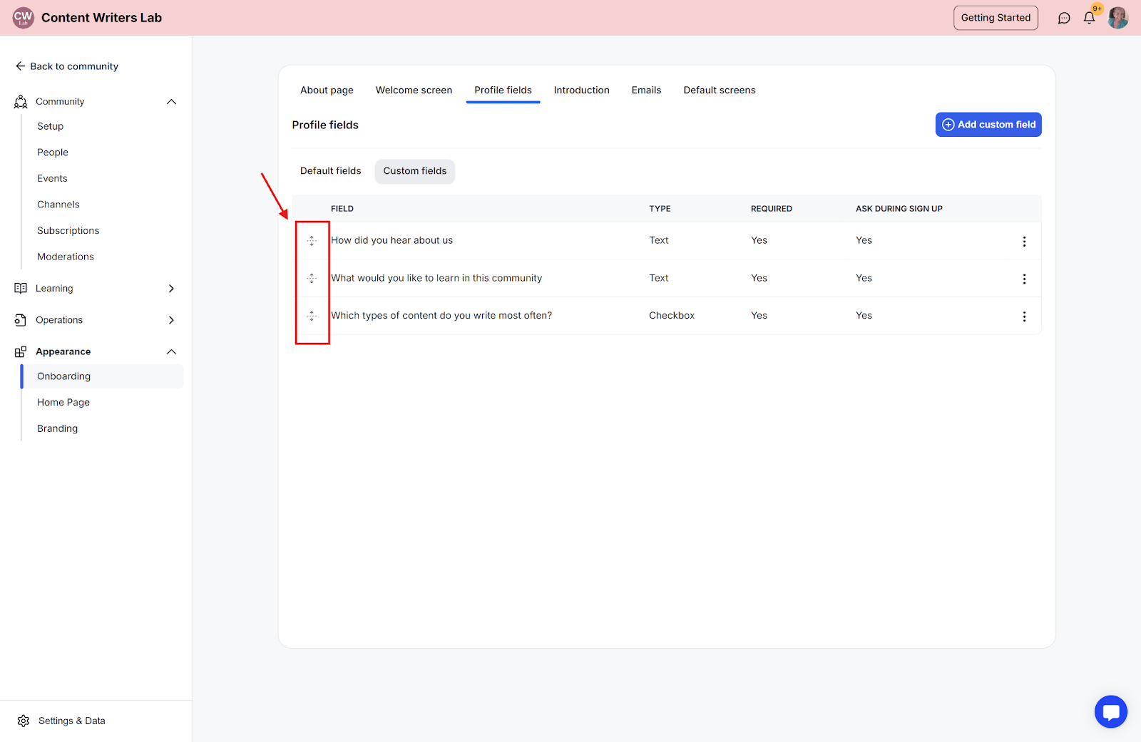Open Home Page in the sidebar
1141x742 pixels.
[x=63, y=403]
